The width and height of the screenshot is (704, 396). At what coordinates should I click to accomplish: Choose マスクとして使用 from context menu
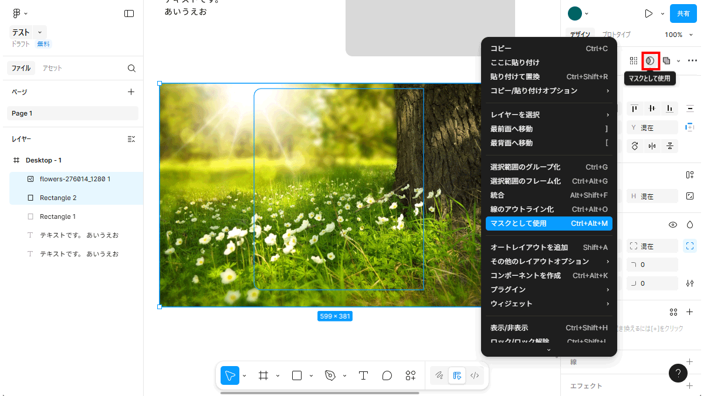549,224
